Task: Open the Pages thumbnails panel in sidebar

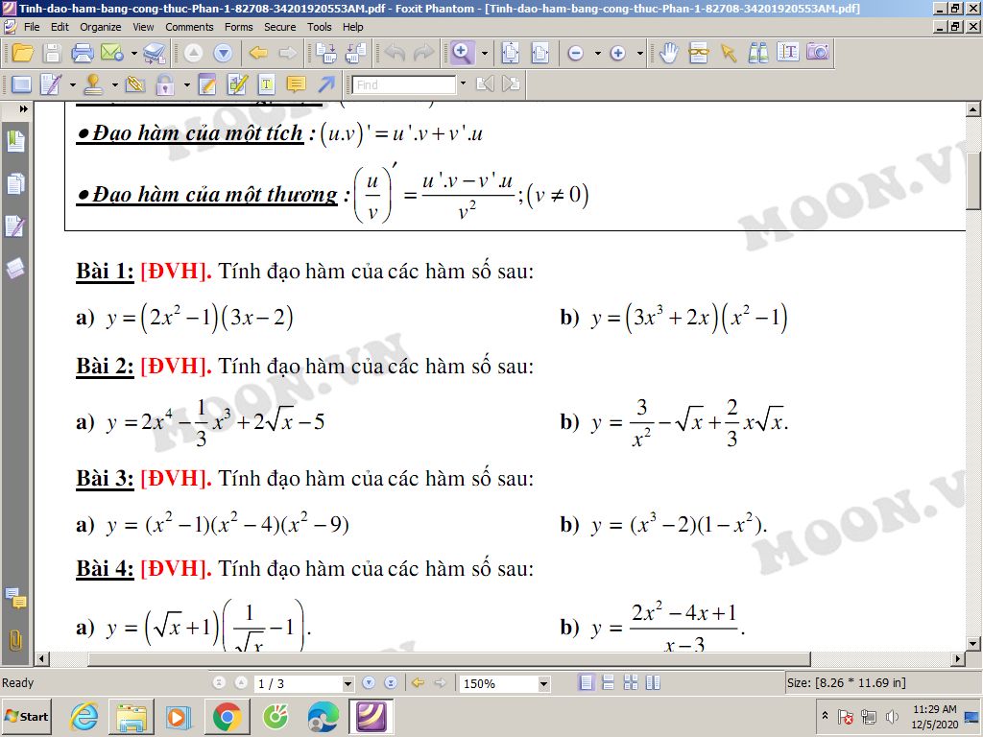Action: coord(15,184)
